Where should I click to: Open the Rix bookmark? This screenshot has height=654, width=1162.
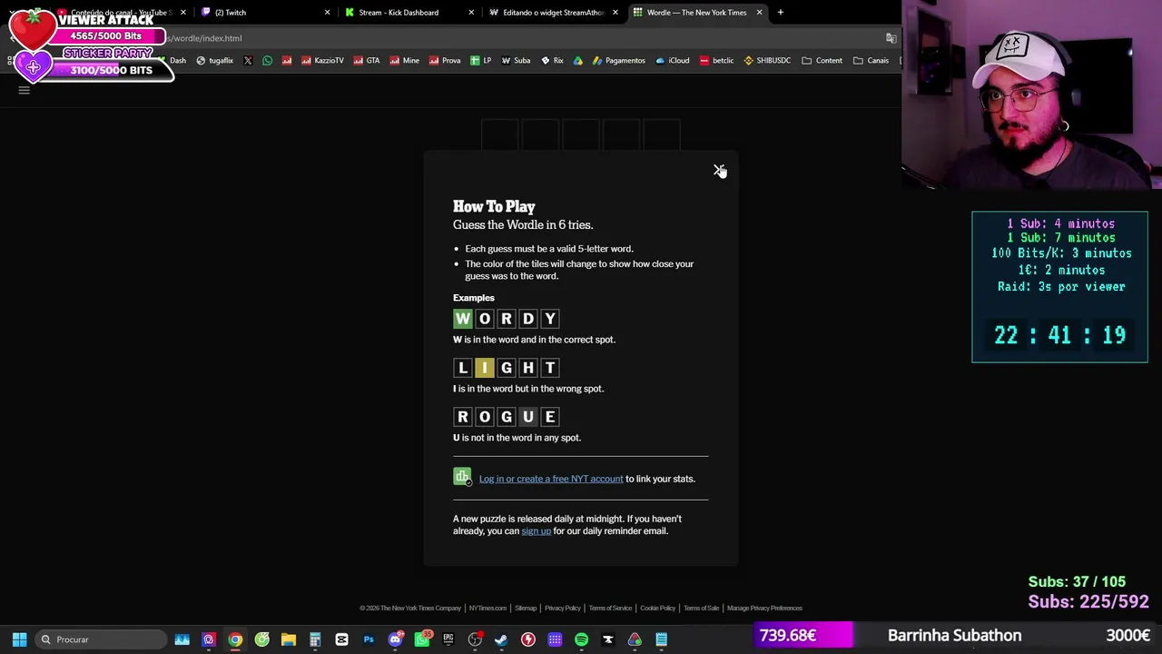(x=552, y=61)
